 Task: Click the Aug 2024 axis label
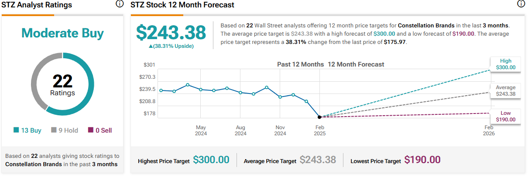pyautogui.click(x=240, y=130)
